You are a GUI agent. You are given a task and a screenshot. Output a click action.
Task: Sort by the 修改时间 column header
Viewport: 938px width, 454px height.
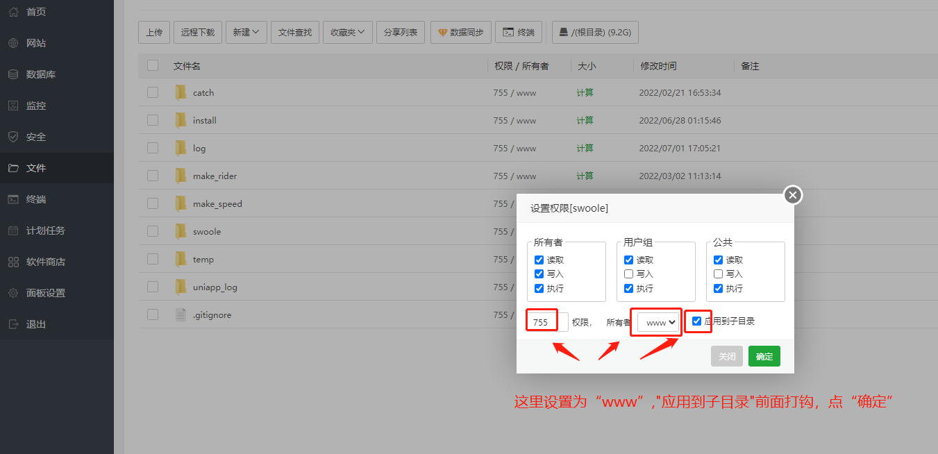coord(658,66)
